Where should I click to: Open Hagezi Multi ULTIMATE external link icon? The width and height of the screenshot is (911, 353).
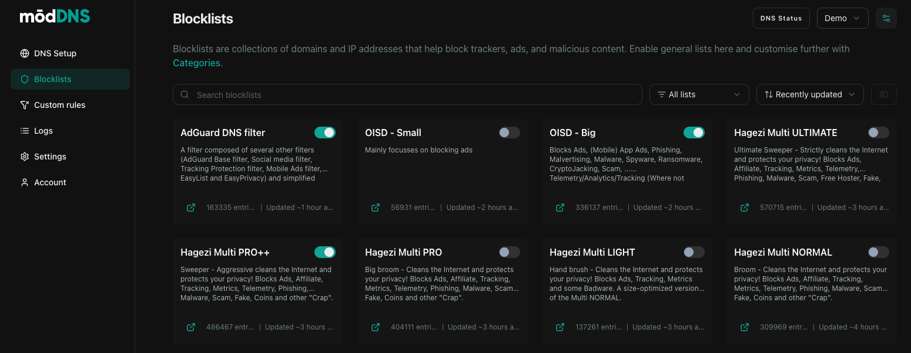[745, 208]
